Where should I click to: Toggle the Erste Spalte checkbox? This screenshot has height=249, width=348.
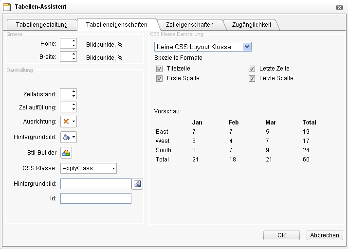tap(159, 78)
